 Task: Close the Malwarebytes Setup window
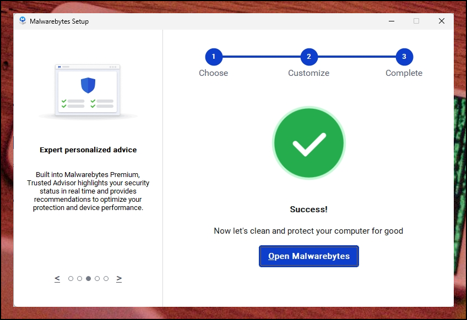442,21
